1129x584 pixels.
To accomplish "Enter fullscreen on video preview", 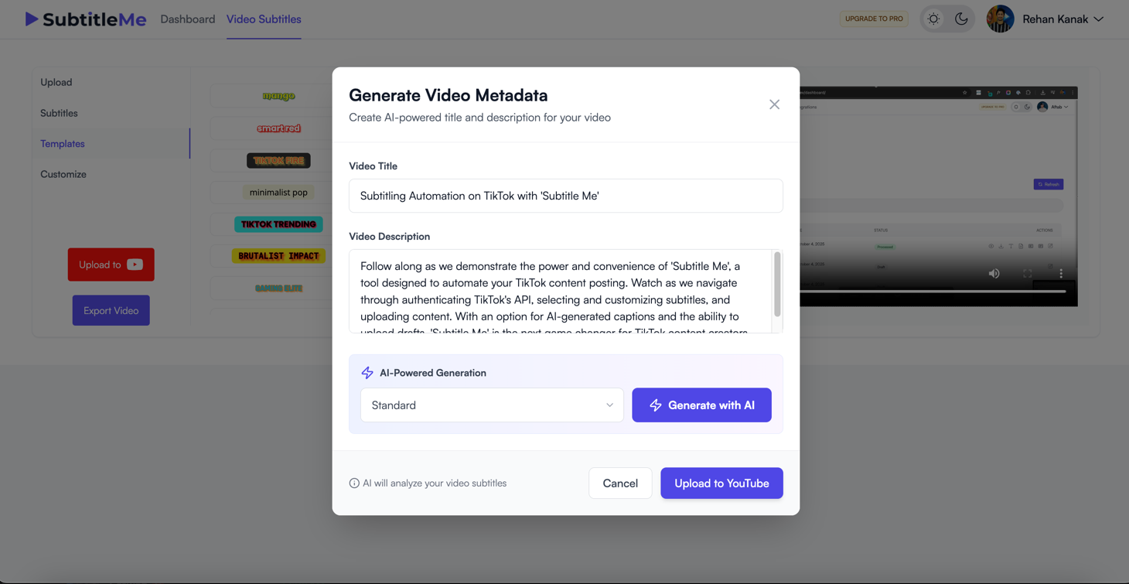I will 1028,274.
